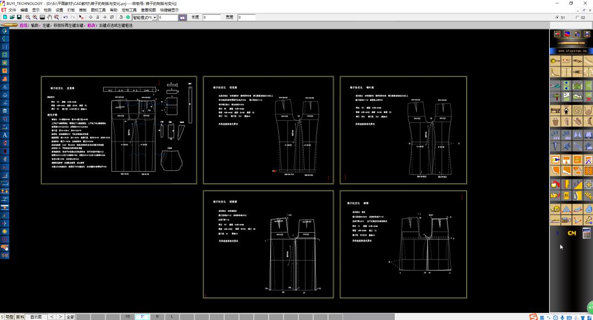
Task: Go to previous layer with '<' arrow
Action: (52, 317)
